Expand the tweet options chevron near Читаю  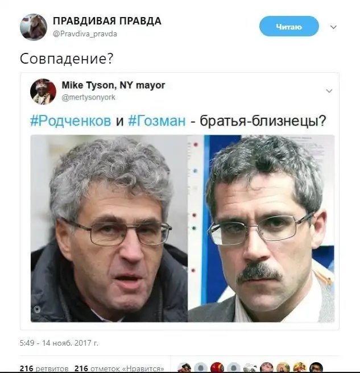(x=333, y=27)
